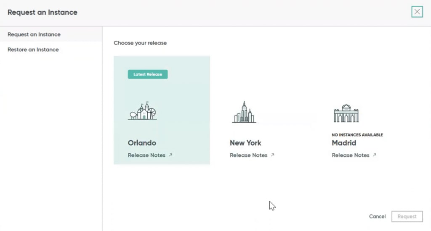Click the Orlando castle skyline icon

coord(142,111)
